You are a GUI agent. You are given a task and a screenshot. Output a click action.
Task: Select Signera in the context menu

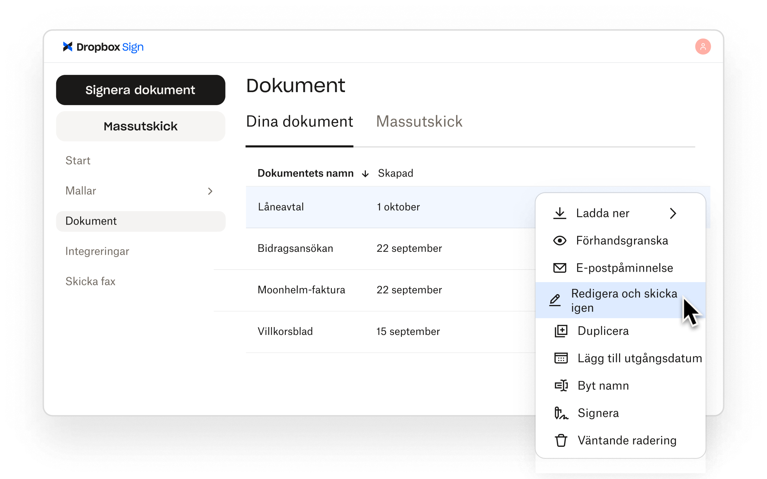pyautogui.click(x=621, y=413)
